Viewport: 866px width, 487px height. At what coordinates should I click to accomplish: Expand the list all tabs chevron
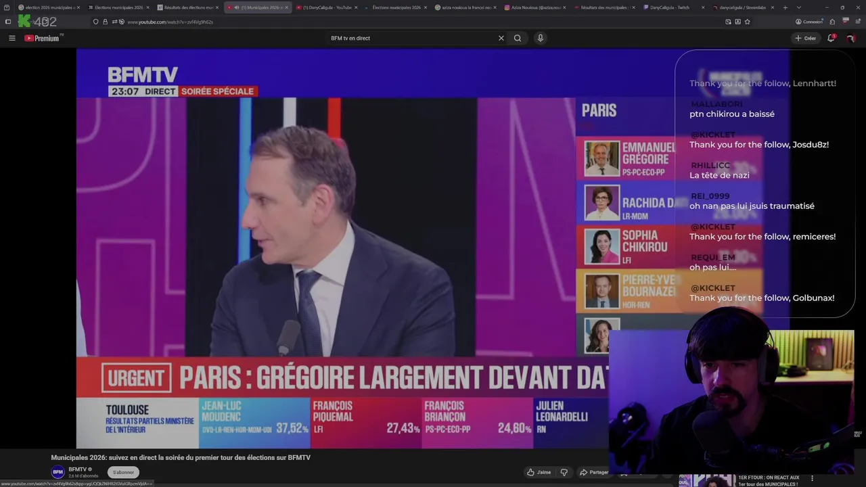[798, 7]
